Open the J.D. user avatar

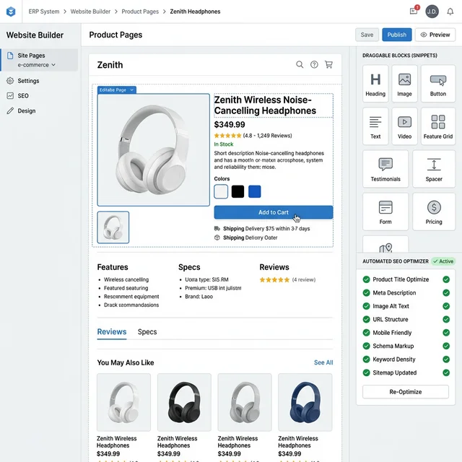click(x=432, y=12)
